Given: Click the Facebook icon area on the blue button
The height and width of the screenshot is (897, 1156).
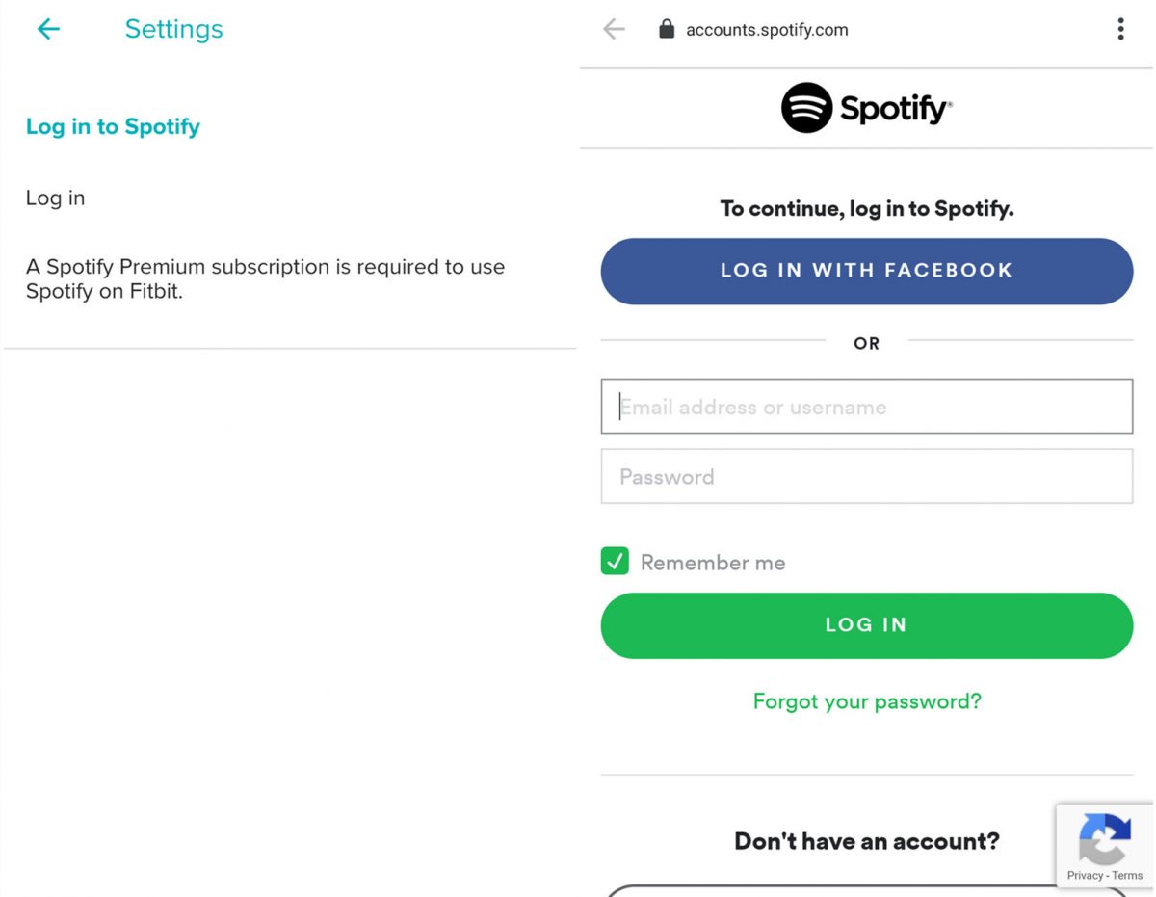Looking at the screenshot, I should pos(867,271).
